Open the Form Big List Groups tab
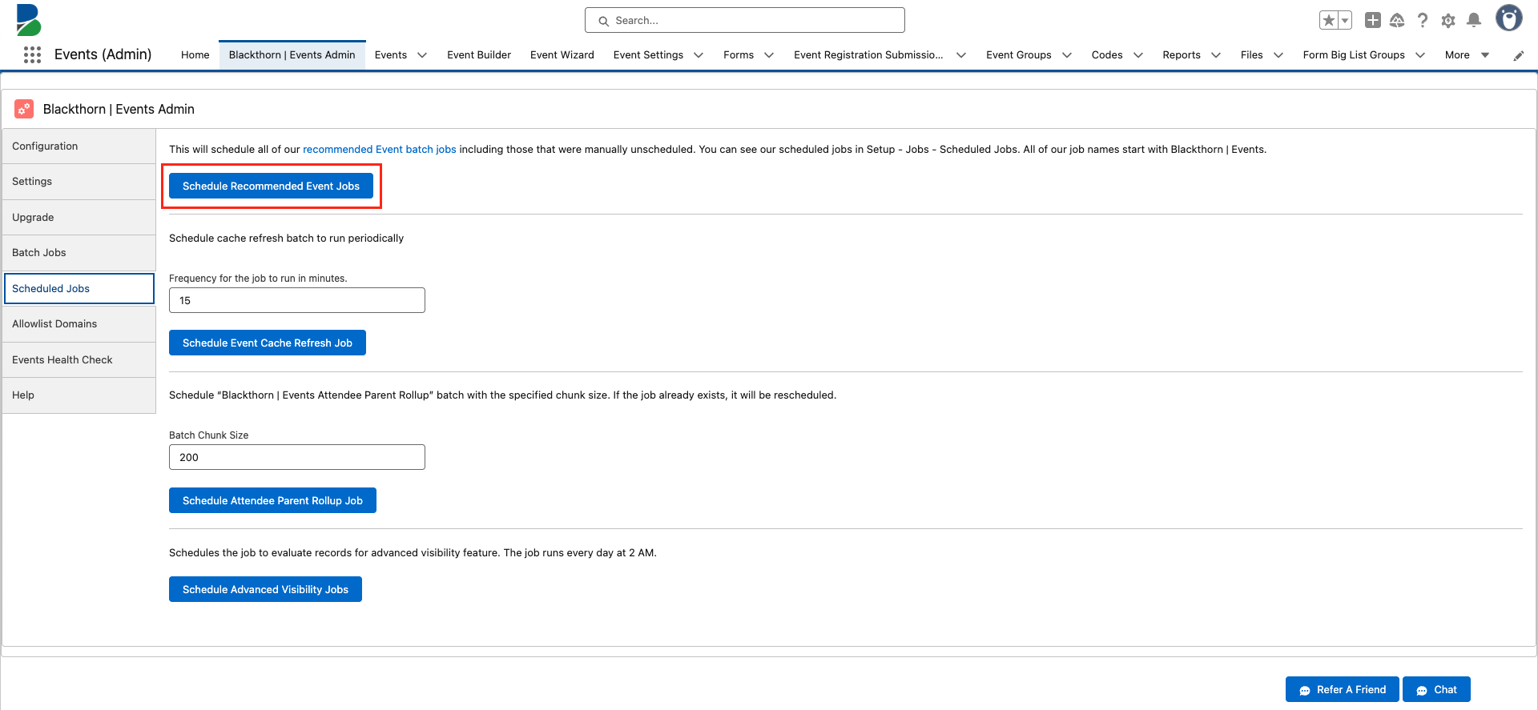Viewport: 1538px width, 710px height. 1354,54
